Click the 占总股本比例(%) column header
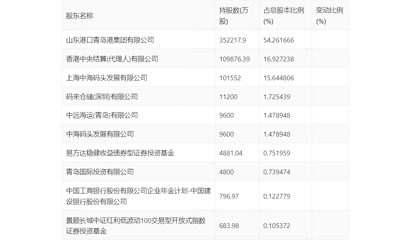The height and width of the screenshot is (240, 411). point(284,16)
